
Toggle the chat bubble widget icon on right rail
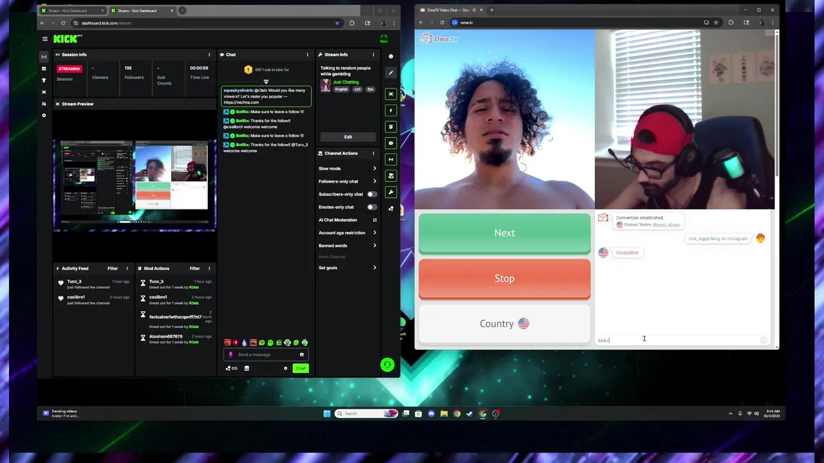click(x=391, y=143)
